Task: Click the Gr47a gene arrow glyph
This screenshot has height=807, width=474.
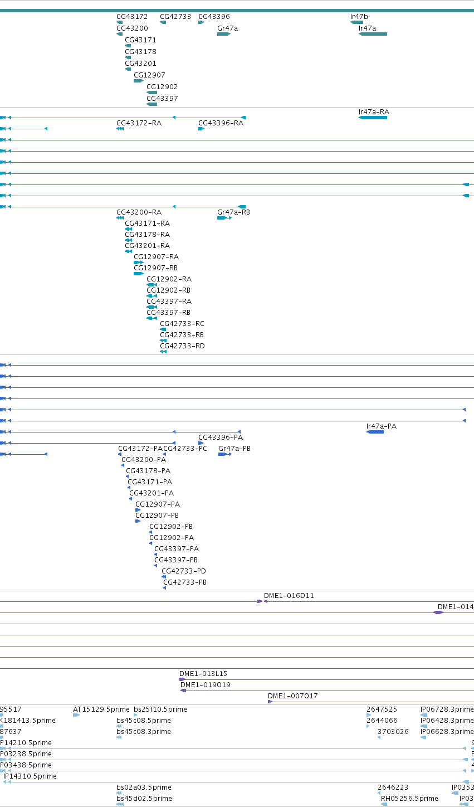Action: tap(224, 34)
